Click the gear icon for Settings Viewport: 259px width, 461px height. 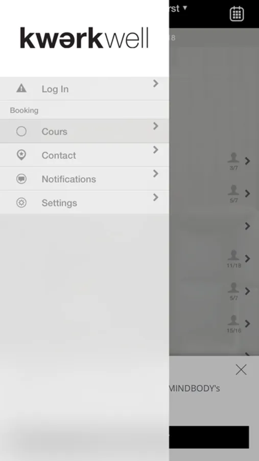[x=21, y=202]
